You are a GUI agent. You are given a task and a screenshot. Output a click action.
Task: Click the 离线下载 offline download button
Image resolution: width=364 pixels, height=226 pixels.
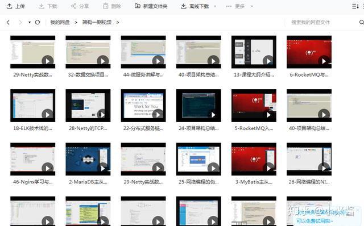coord(195,6)
